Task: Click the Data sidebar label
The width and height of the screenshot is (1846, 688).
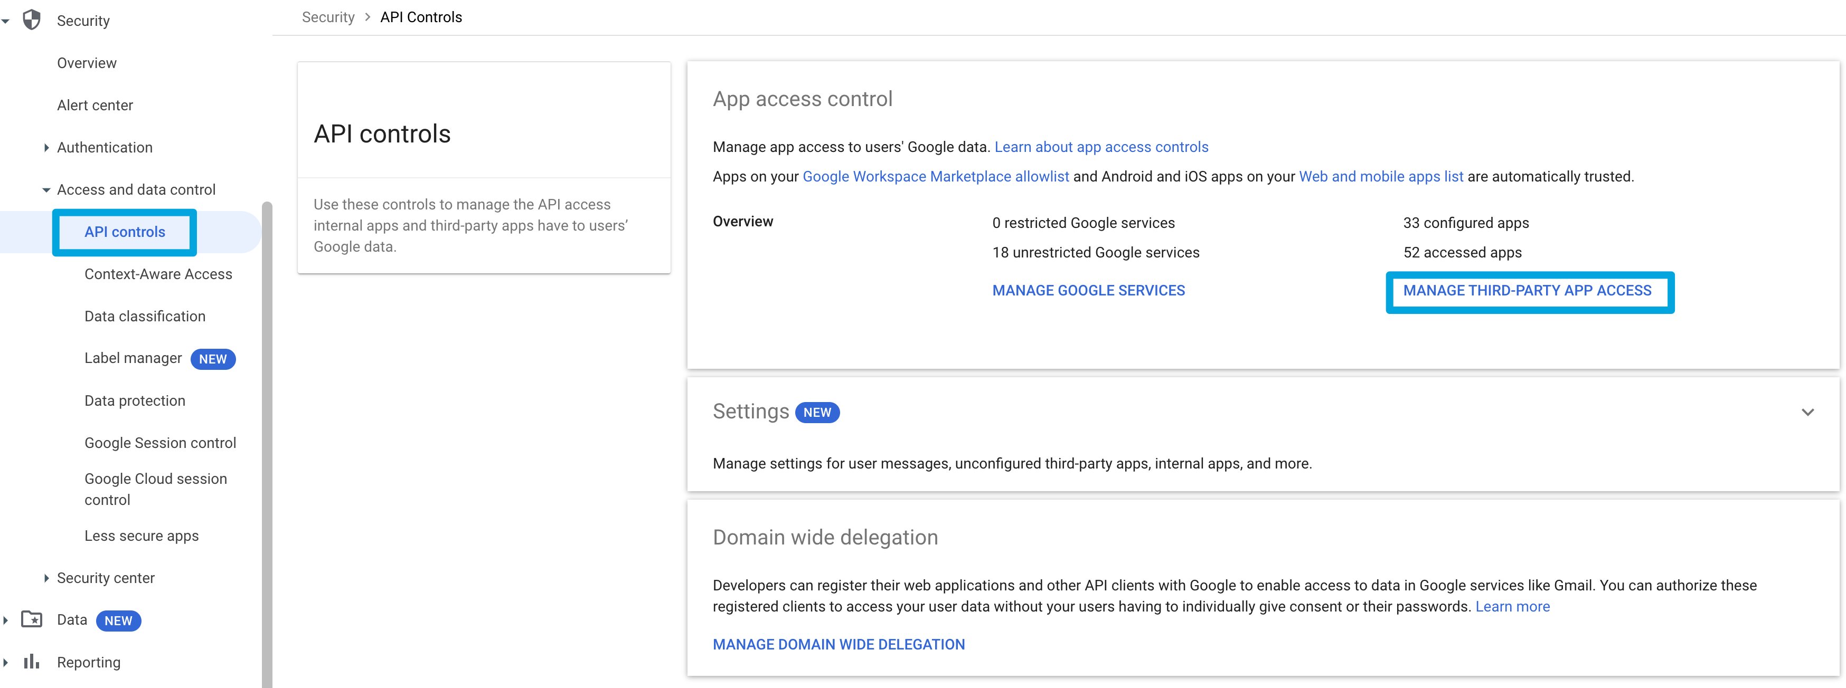Action: pos(72,619)
